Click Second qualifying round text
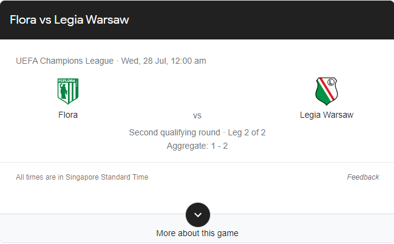394x244 pixels. (x=174, y=132)
